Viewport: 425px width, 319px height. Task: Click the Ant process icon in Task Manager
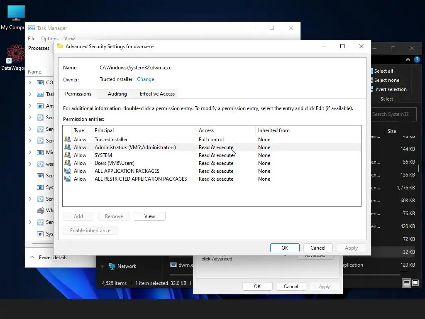coord(40,106)
